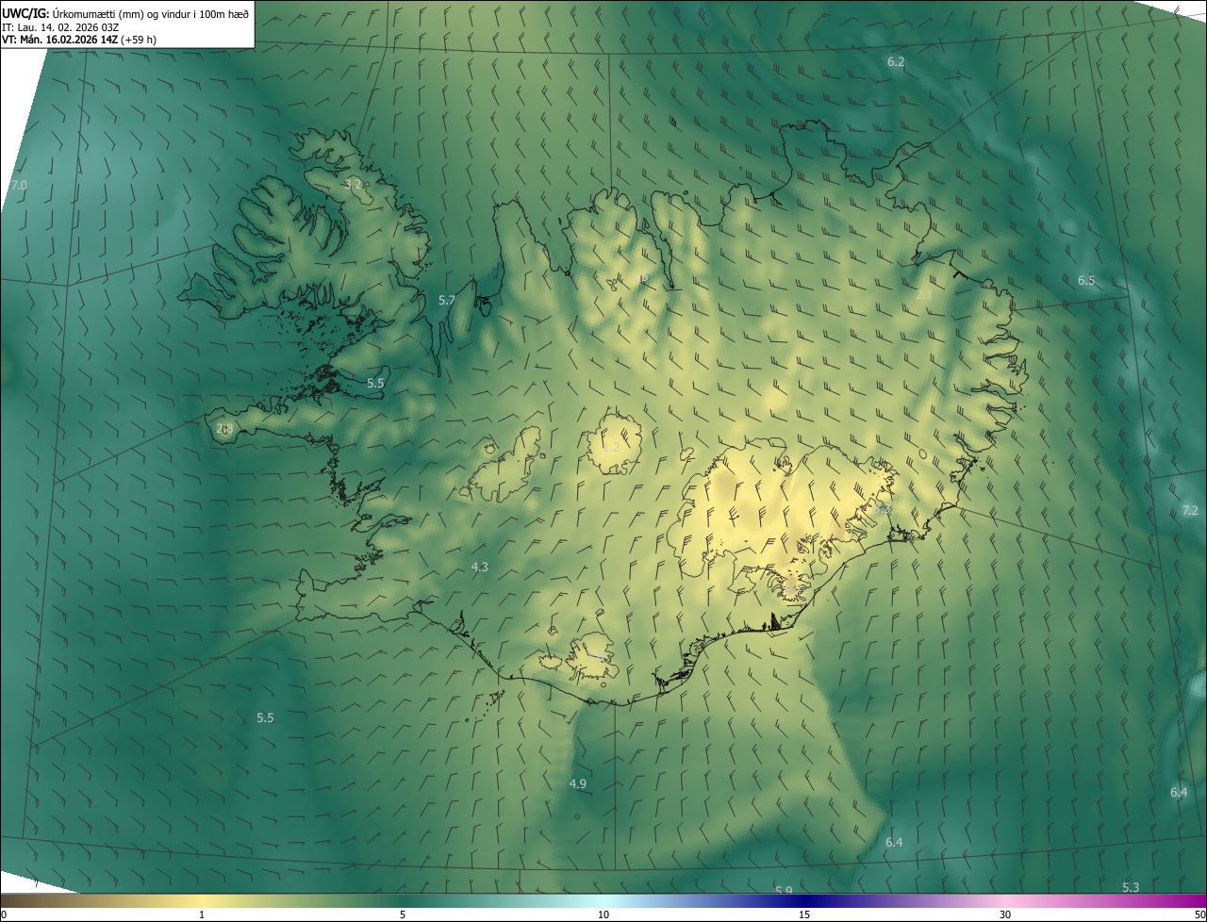
Task: Click the 0 tick on the color scale
Action: 4,914
